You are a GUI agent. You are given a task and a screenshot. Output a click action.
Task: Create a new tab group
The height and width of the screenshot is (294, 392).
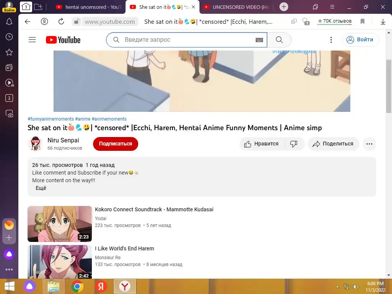pos(38,7)
